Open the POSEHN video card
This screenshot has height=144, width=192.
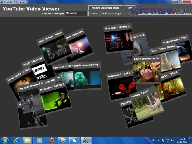tap(52, 81)
